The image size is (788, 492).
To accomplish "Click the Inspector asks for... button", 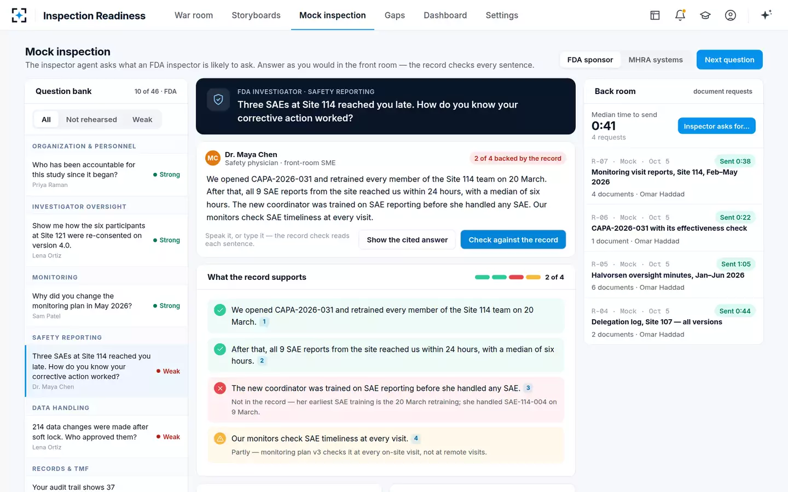I will tap(717, 126).
